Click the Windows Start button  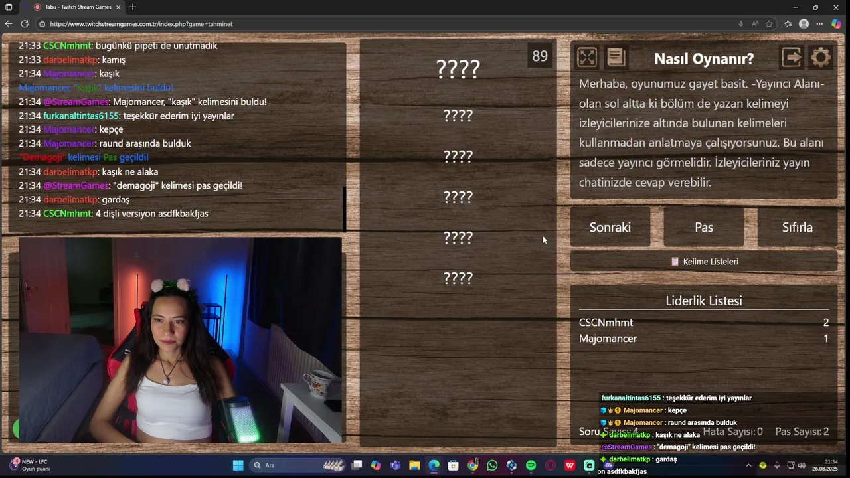[238, 465]
